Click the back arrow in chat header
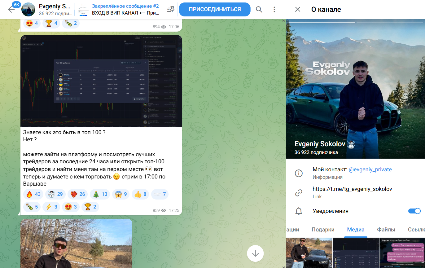Screen dimensions: 425x268 click(11, 9)
